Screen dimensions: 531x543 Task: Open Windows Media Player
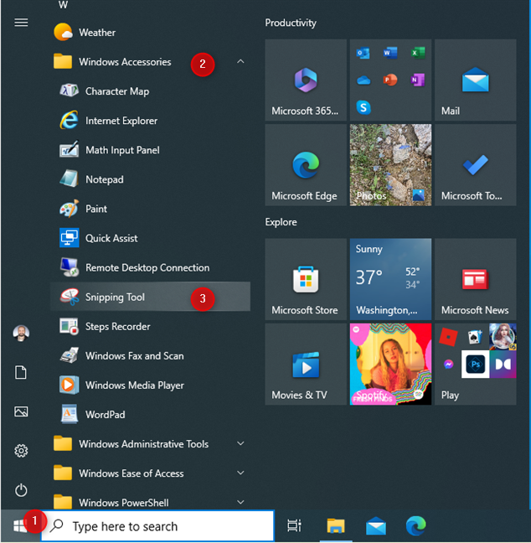pos(134,385)
